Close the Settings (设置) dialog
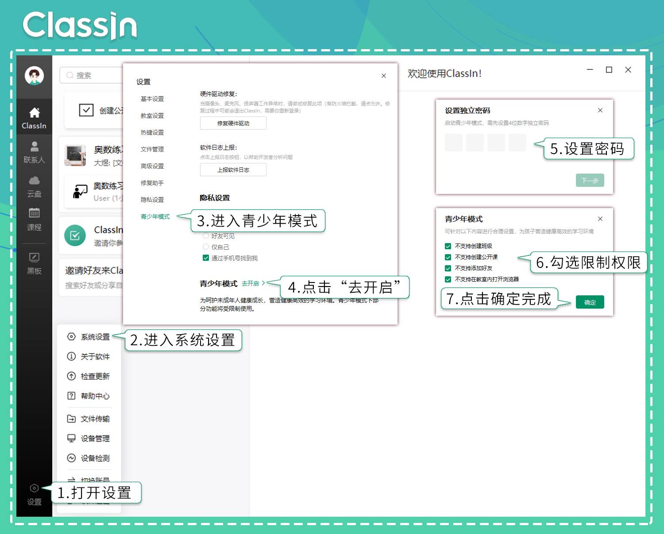Viewport: 664px width, 534px height. (384, 76)
